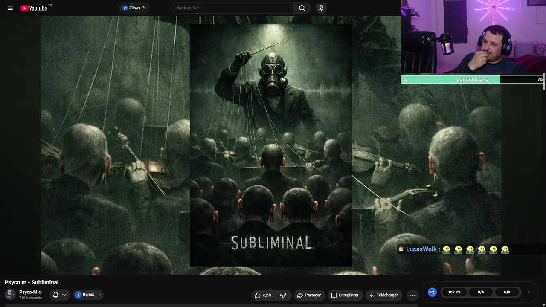Click the 715 k abonnés subscriber count
Image resolution: width=546 pixels, height=307 pixels.
point(30,298)
